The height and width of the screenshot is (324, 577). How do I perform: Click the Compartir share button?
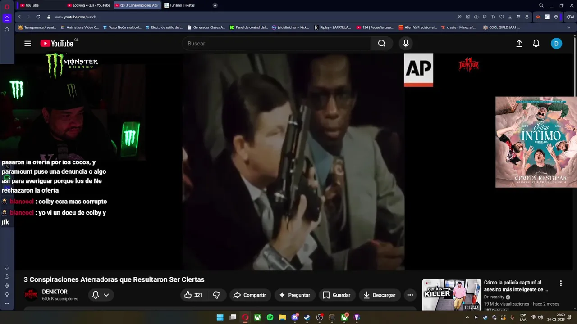pos(250,295)
